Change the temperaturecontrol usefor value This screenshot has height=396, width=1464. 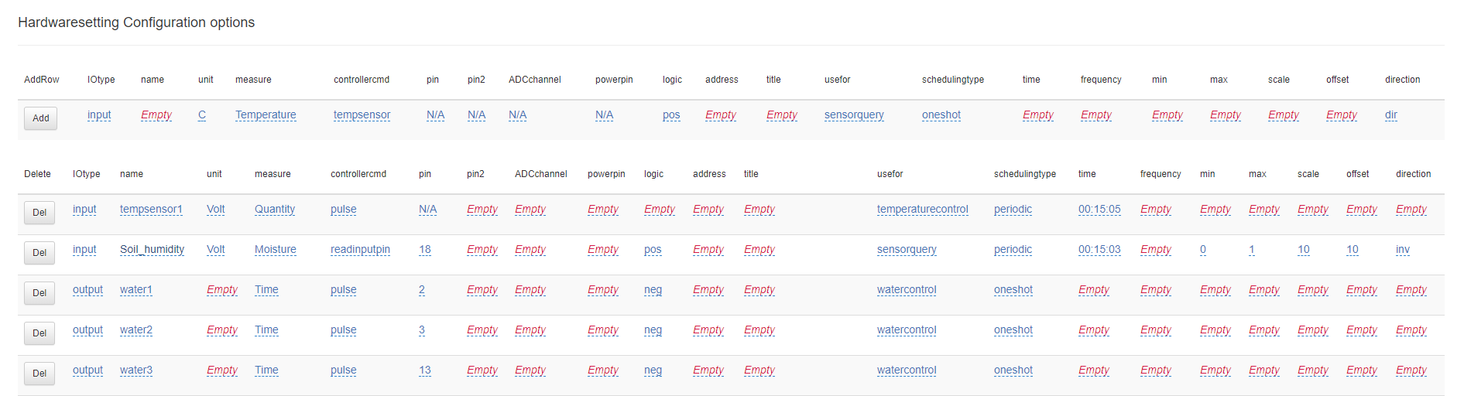922,210
